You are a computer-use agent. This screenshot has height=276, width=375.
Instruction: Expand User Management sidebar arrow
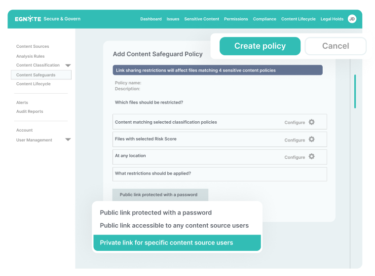68,140
